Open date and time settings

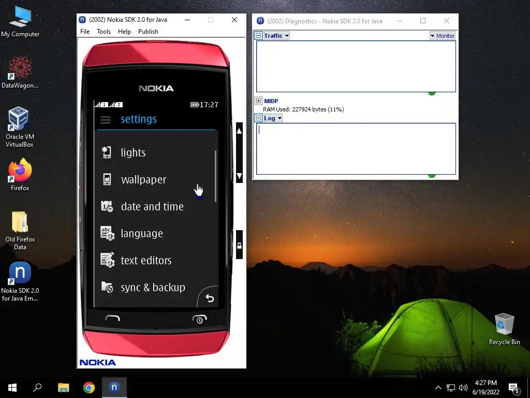click(155, 206)
